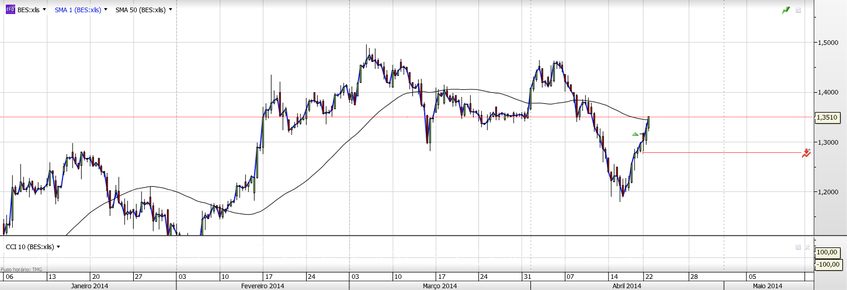
Task: Click the red sell order marker icon
Action: coord(806,153)
